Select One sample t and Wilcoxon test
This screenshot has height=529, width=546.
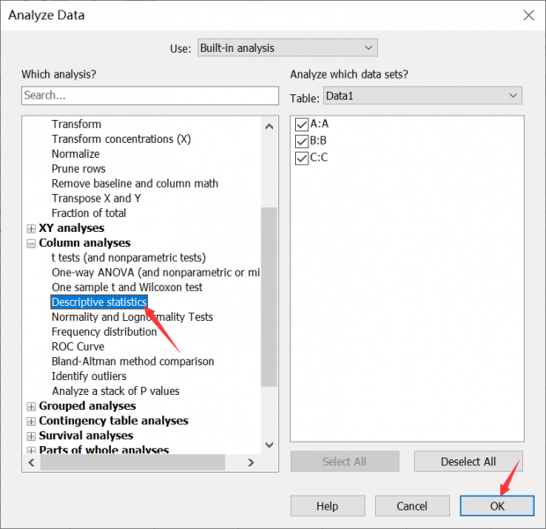tap(127, 287)
